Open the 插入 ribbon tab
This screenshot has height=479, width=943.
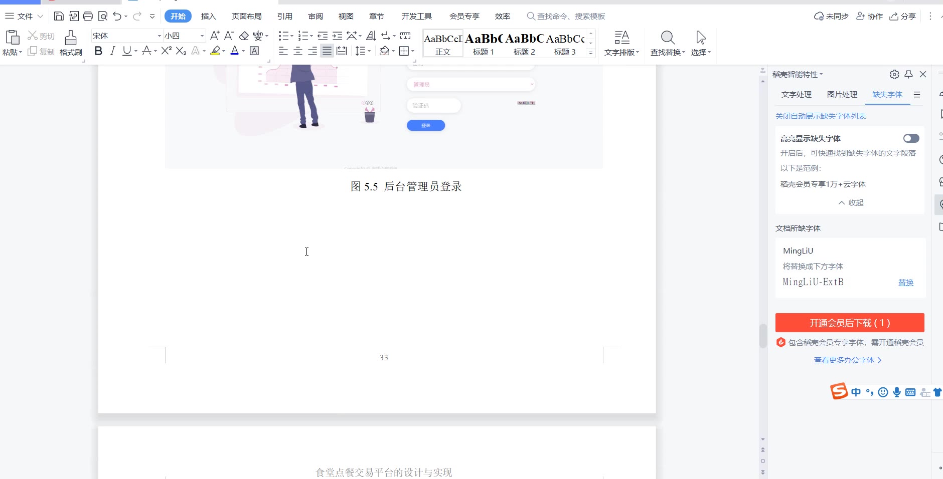click(x=208, y=16)
